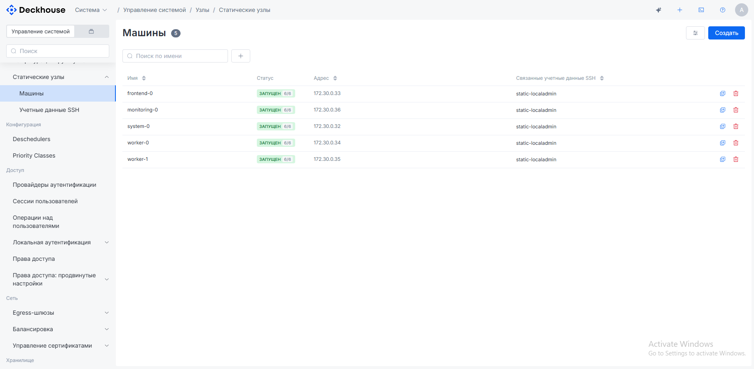The width and height of the screenshot is (754, 369).
Task: Open the system-0 machine row
Action: 434,127
